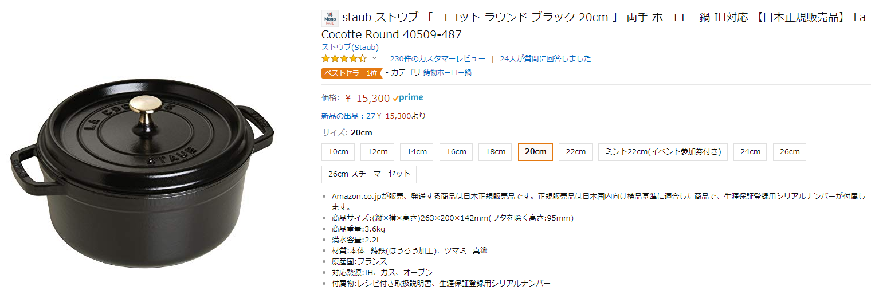Image resolution: width=871 pixels, height=298 pixels.
Task: Open the 24人が質問に回答しました link
Action: (x=545, y=58)
